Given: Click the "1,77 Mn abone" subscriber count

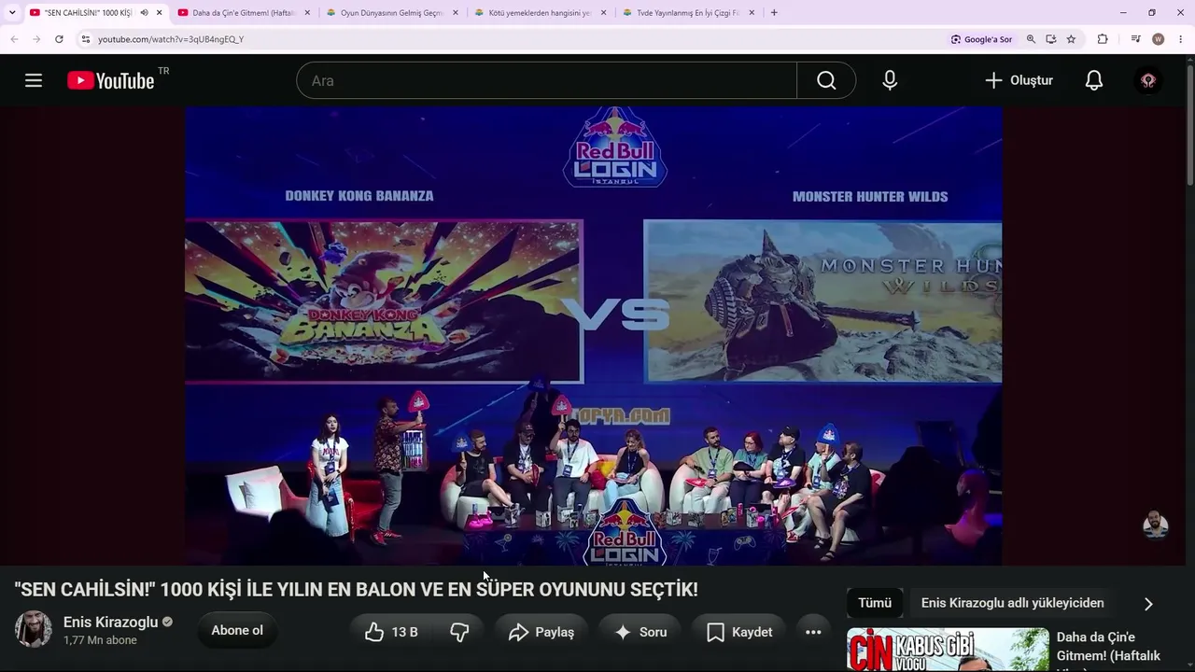Looking at the screenshot, I should tap(100, 640).
